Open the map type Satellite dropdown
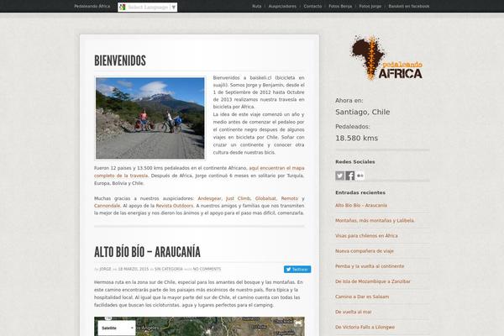This screenshot has width=504, height=336. point(117,328)
